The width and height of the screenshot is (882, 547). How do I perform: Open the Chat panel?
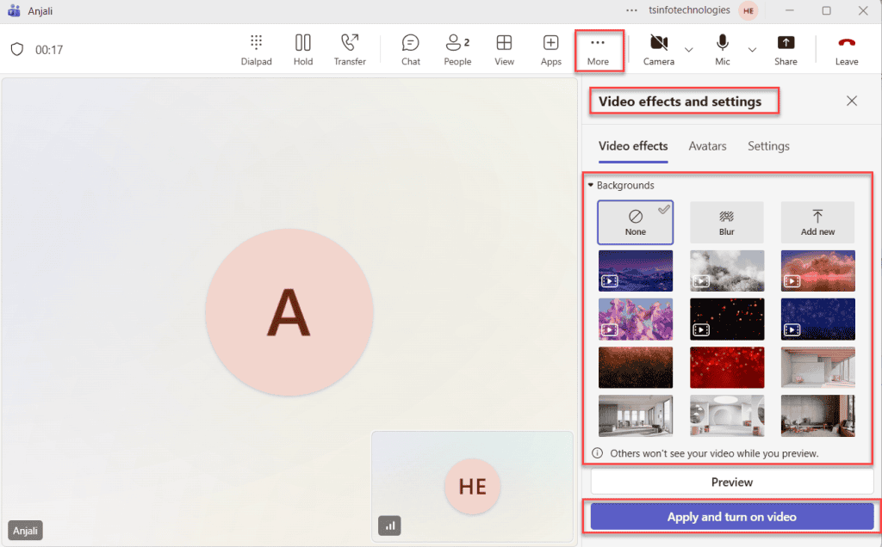410,47
